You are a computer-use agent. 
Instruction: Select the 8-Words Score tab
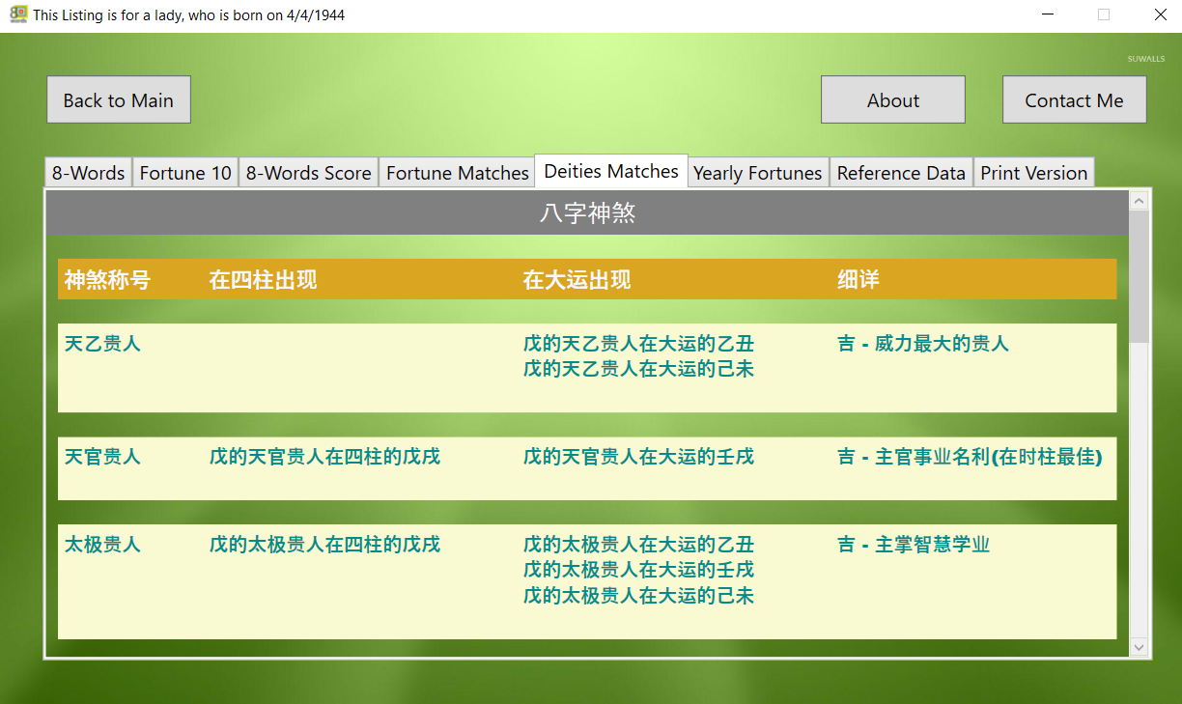coord(308,173)
